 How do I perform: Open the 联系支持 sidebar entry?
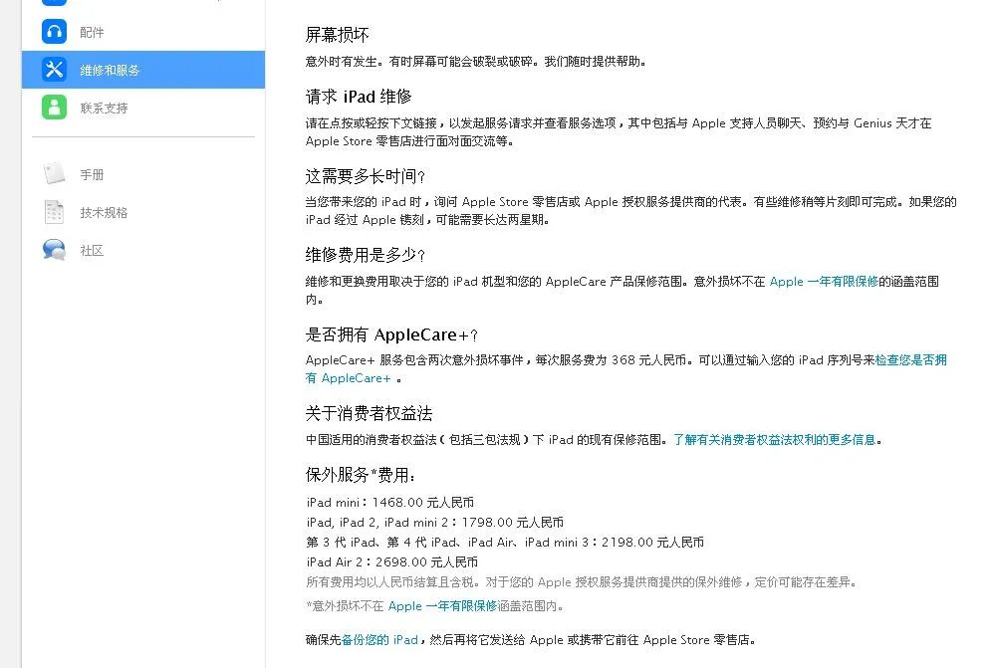(105, 107)
